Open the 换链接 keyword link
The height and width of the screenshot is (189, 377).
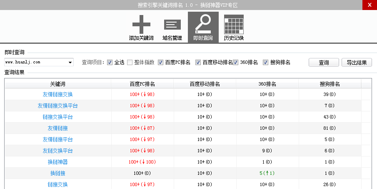(58, 173)
